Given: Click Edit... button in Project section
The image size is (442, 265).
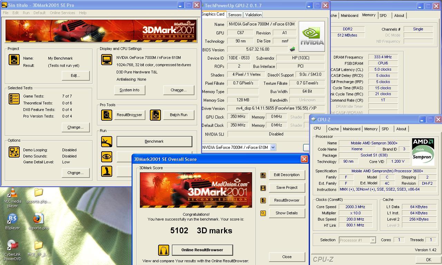Looking at the screenshot, I should coord(75,75).
